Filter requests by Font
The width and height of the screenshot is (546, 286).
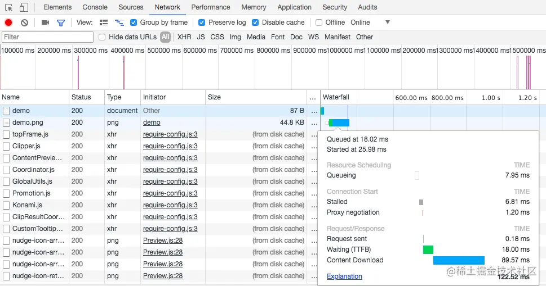pyautogui.click(x=278, y=37)
